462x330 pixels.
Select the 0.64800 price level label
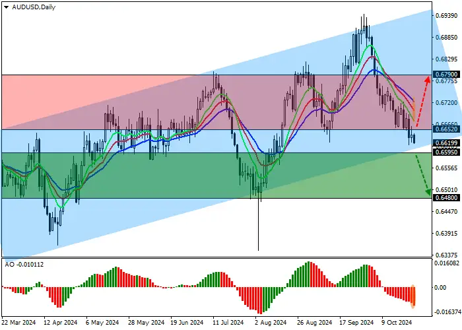coord(446,198)
